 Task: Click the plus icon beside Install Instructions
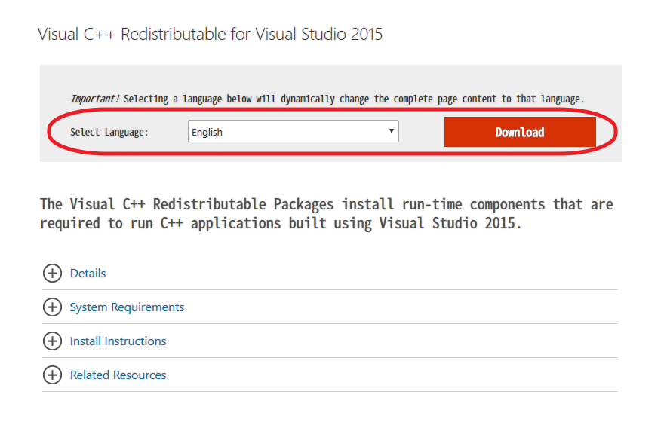(x=52, y=341)
